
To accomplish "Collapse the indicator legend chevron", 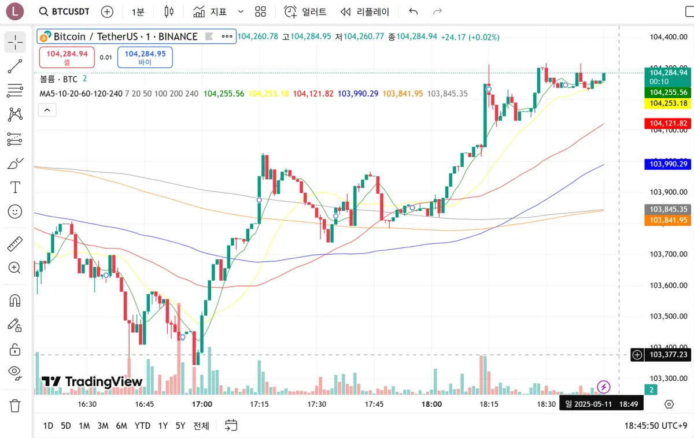I will [x=47, y=110].
